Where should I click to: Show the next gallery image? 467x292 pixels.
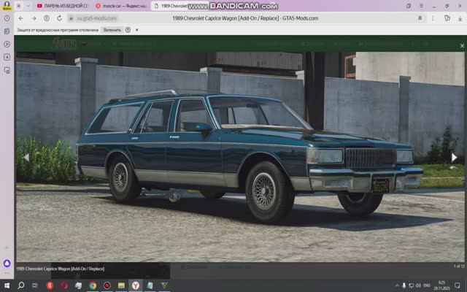click(x=454, y=158)
